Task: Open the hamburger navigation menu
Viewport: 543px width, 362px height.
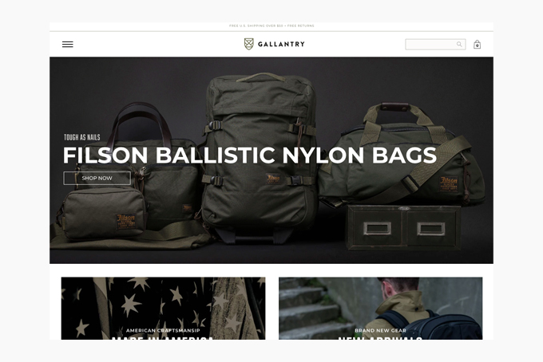Action: click(x=68, y=45)
